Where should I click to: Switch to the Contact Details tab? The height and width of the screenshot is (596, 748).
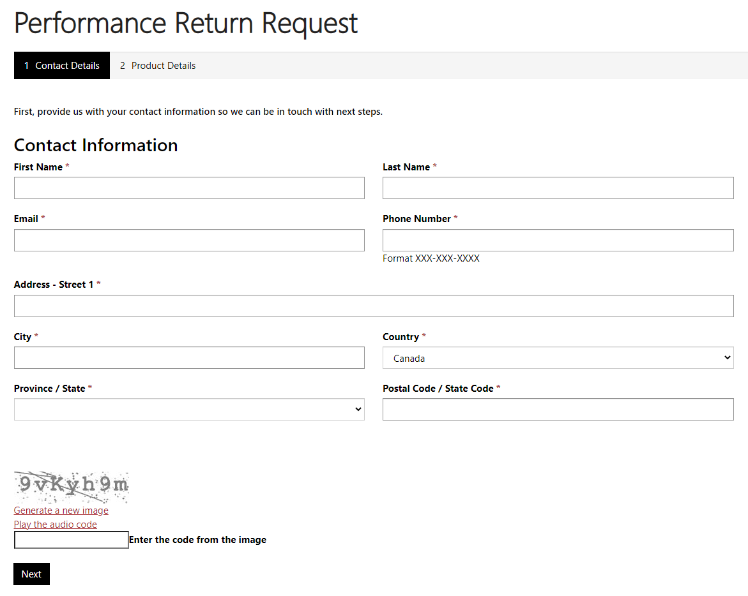(x=61, y=66)
